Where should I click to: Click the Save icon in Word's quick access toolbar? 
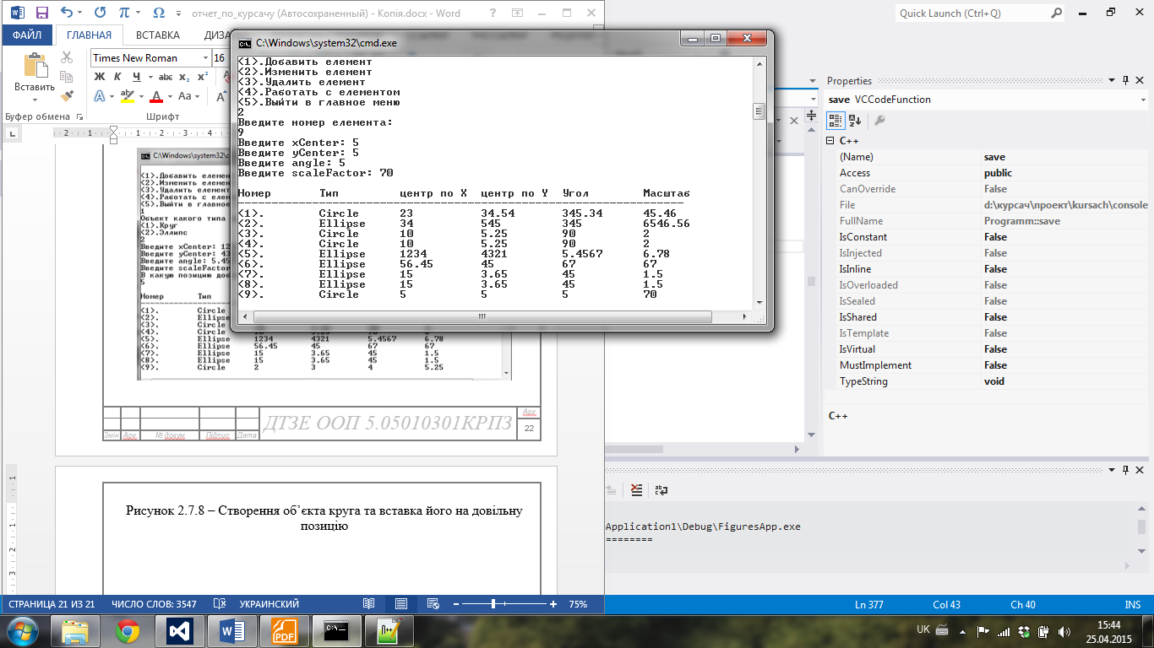(41, 13)
